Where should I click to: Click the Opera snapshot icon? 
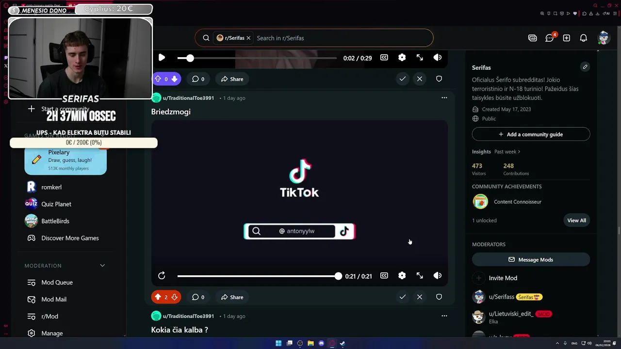click(555, 14)
